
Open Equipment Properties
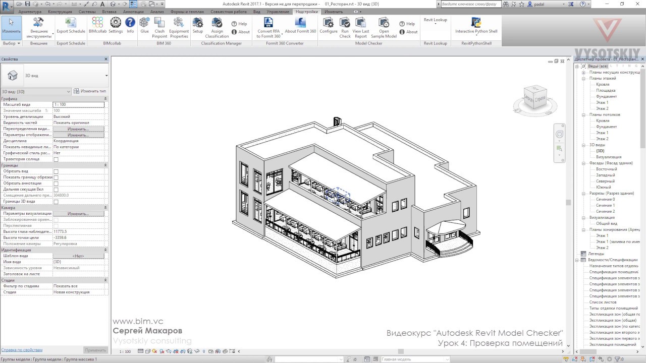179,27
